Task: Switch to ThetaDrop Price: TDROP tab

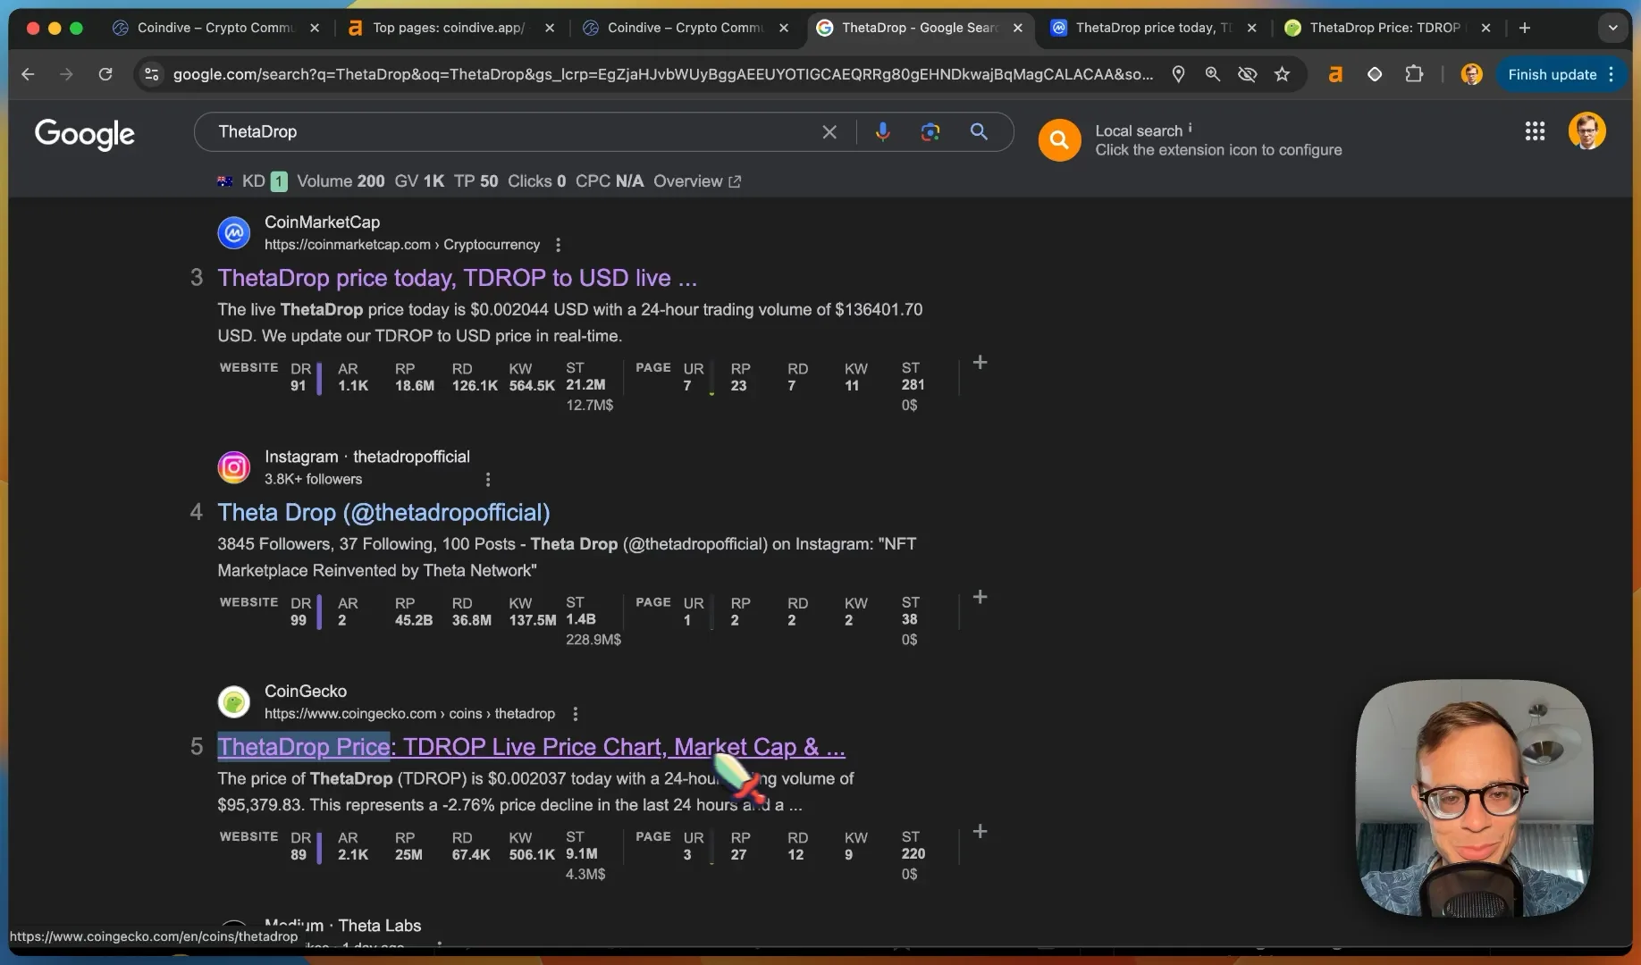Action: click(x=1385, y=28)
